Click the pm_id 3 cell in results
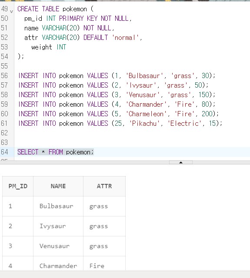This screenshot has height=278, width=250. click(18, 246)
